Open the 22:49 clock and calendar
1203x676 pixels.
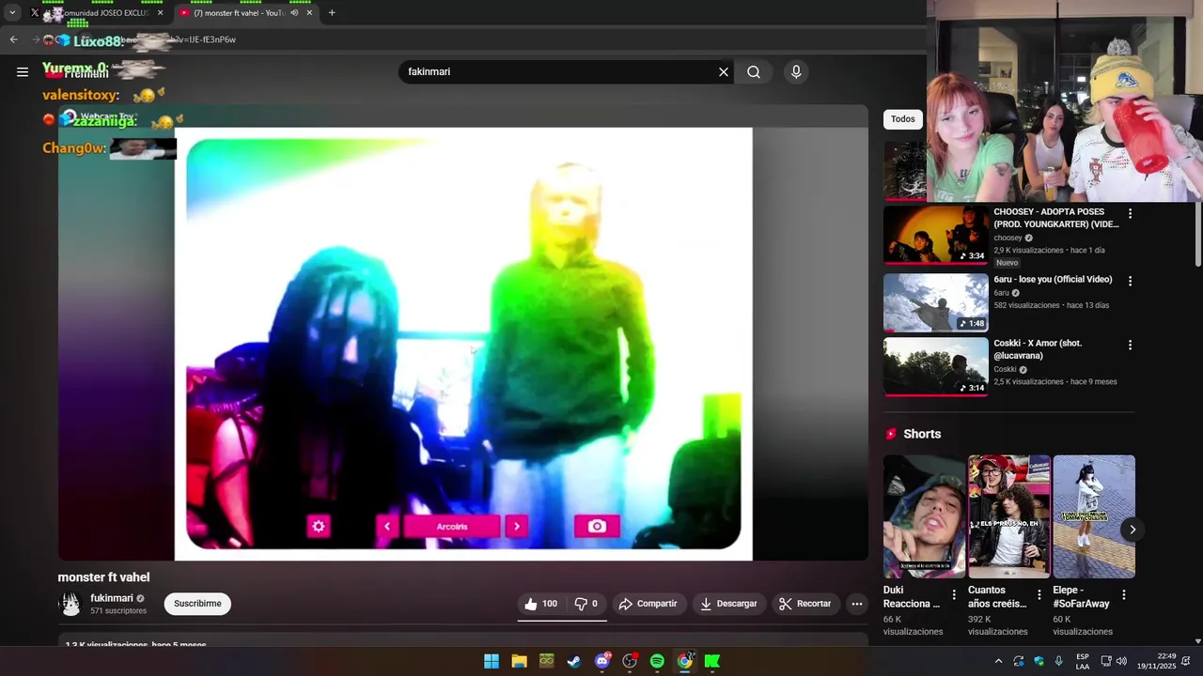pyautogui.click(x=1157, y=661)
